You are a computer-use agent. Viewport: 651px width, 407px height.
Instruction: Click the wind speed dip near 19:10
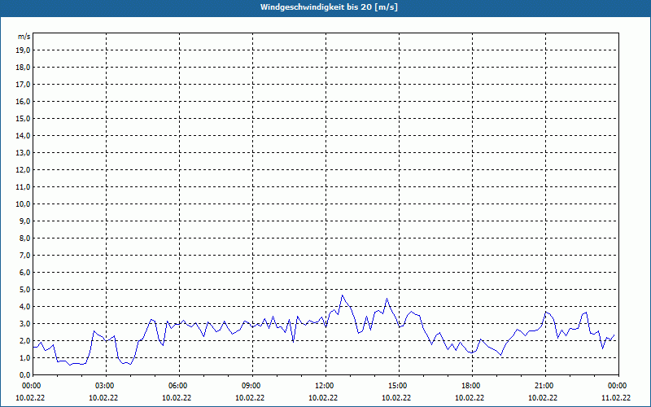[501, 355]
